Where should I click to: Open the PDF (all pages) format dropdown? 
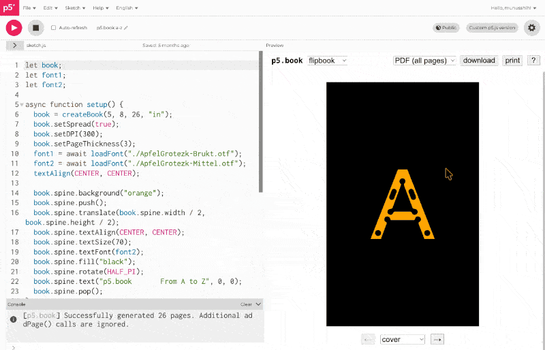point(424,61)
